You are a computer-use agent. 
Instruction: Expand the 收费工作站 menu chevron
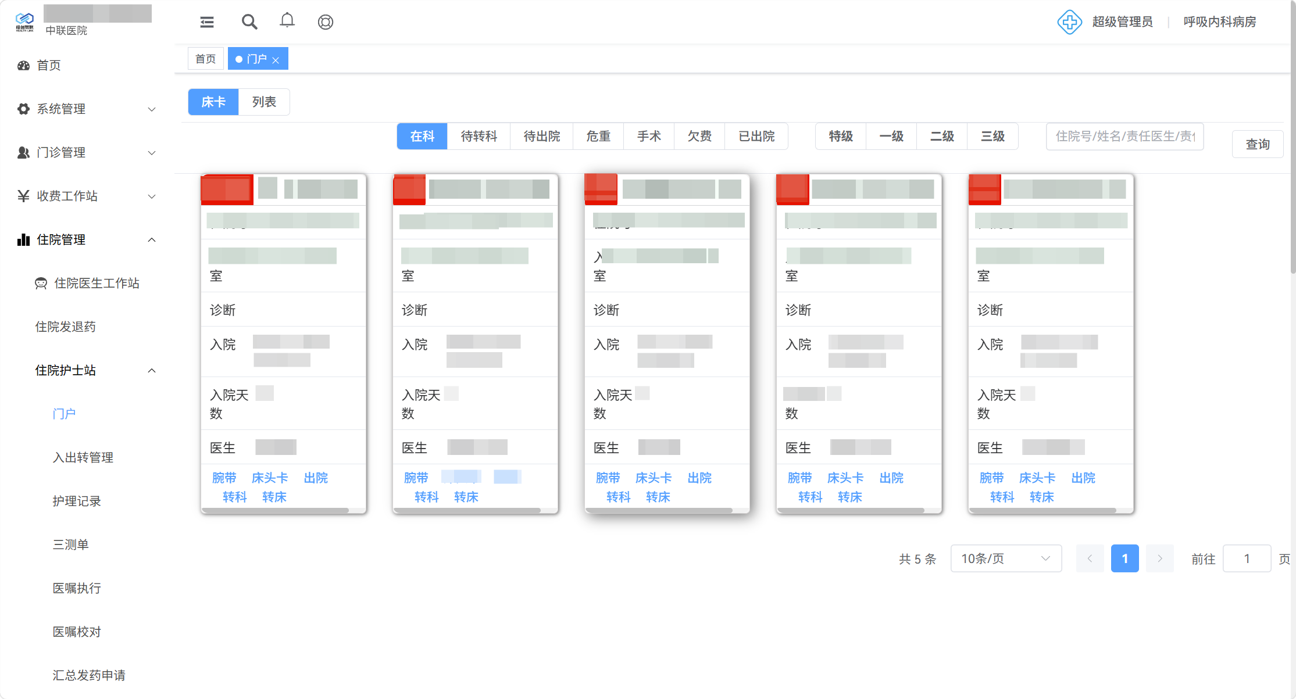(152, 196)
